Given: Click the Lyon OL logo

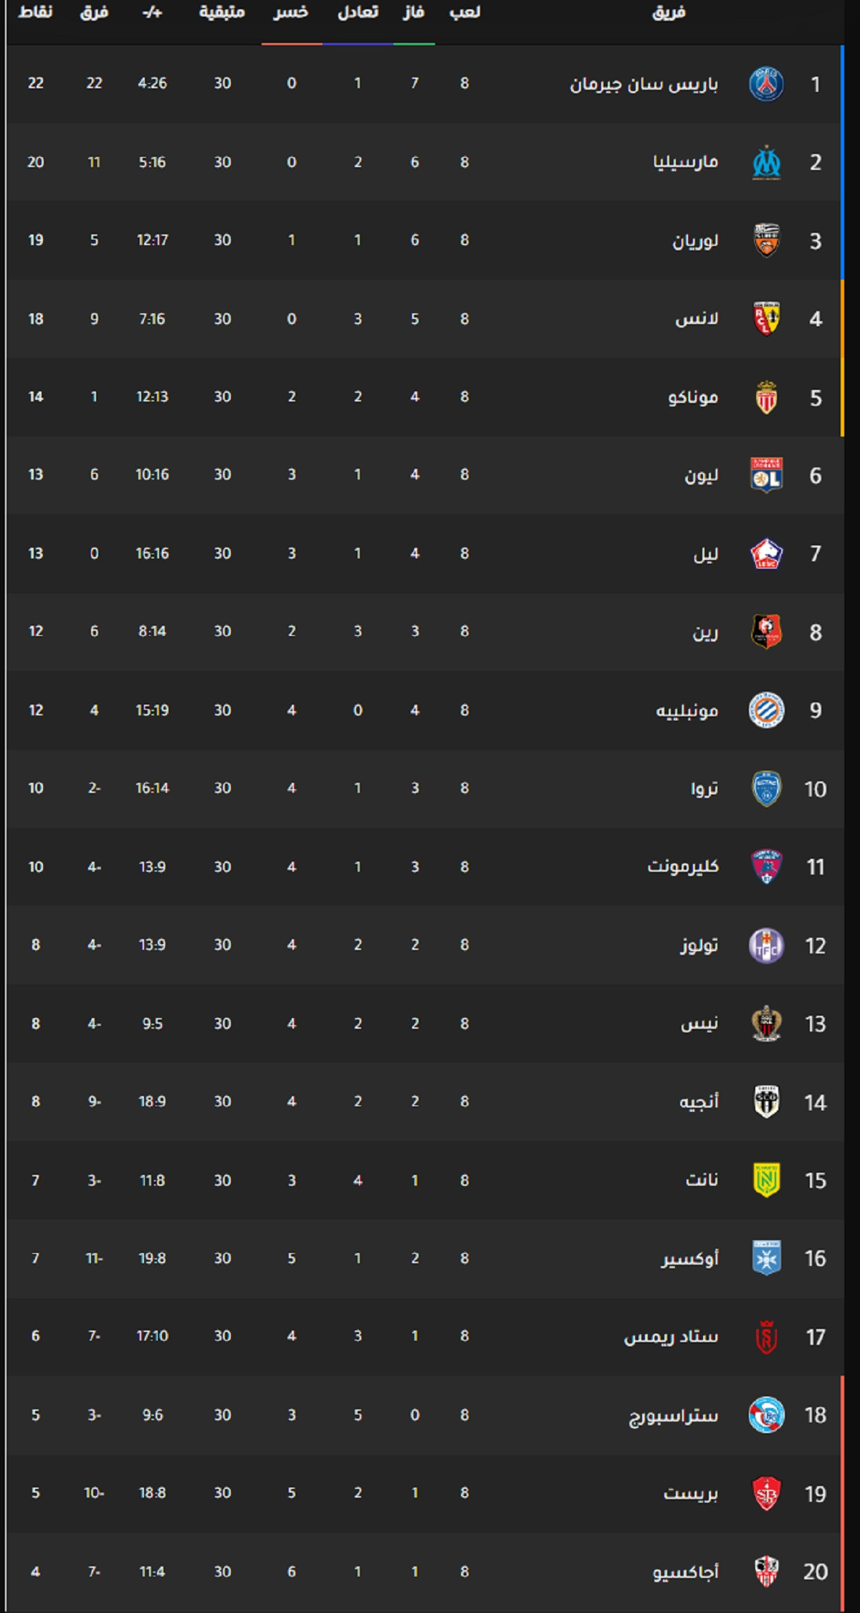Looking at the screenshot, I should [x=766, y=475].
